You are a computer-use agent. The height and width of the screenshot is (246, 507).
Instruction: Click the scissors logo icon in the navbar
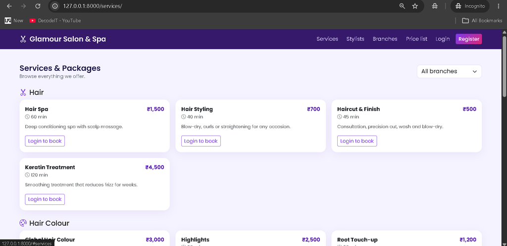[x=23, y=39]
